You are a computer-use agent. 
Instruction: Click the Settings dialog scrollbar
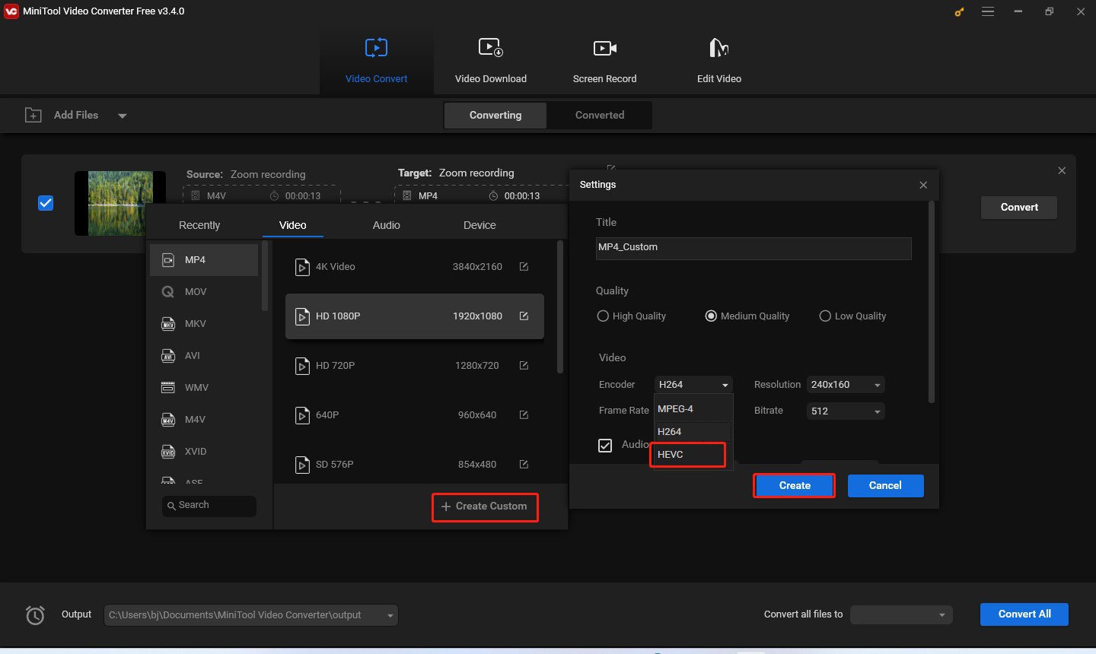[931, 303]
